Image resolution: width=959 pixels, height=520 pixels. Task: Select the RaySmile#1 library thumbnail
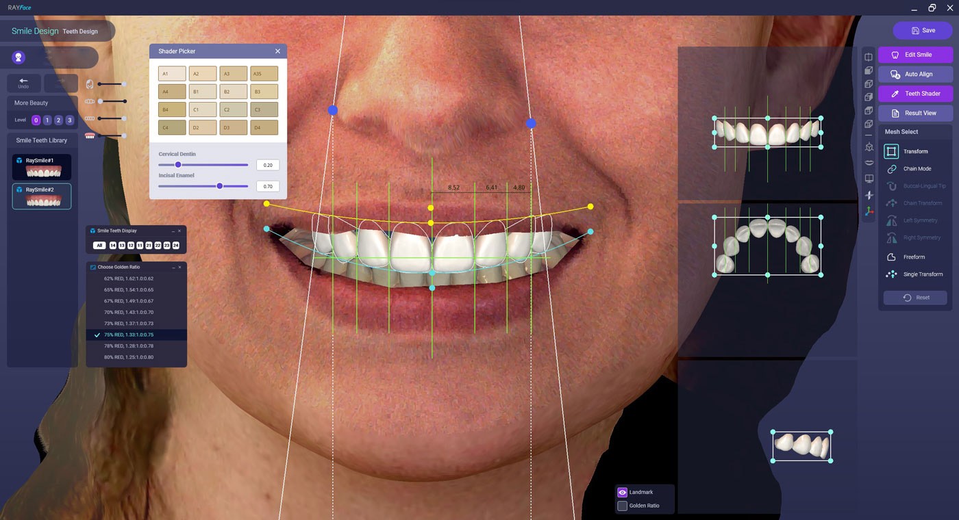(42, 167)
